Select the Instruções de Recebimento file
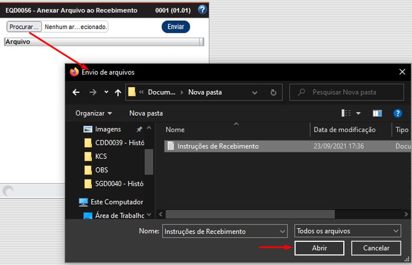Image resolution: width=412 pixels, height=265 pixels. click(218, 146)
